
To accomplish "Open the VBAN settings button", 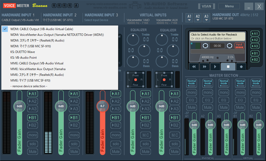I will pyautogui.click(x=207, y=6).
